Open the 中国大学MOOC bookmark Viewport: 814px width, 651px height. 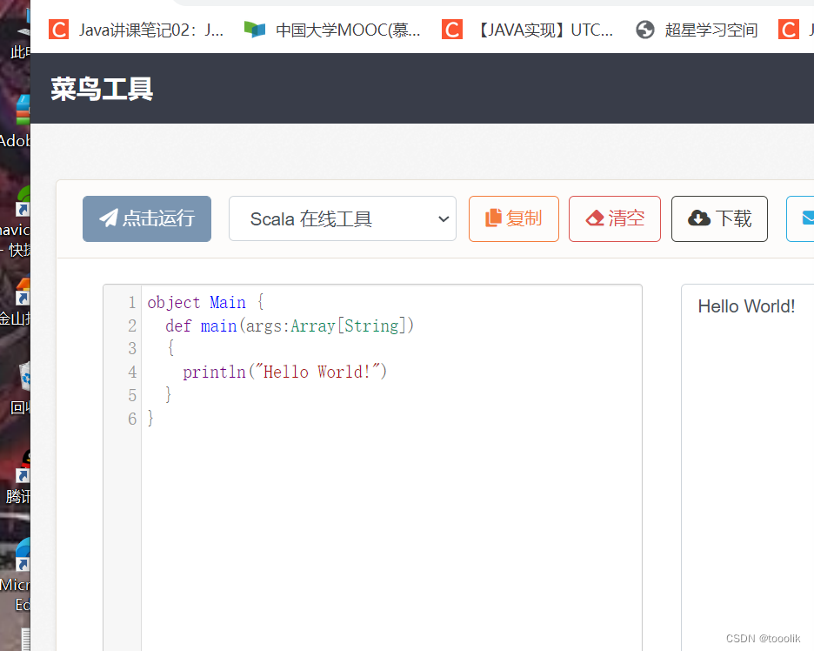pos(333,30)
